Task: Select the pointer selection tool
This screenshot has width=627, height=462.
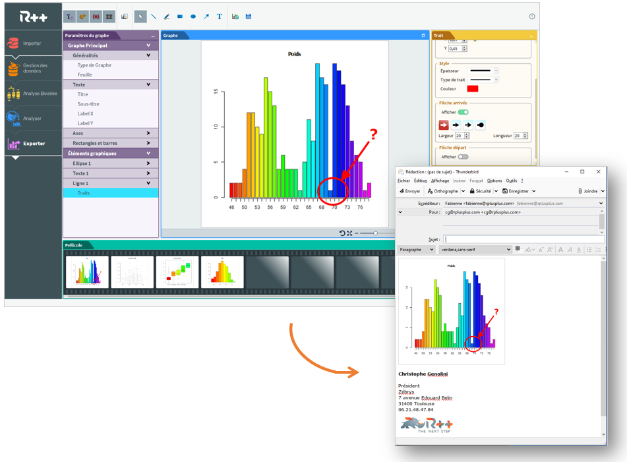Action: click(x=140, y=16)
